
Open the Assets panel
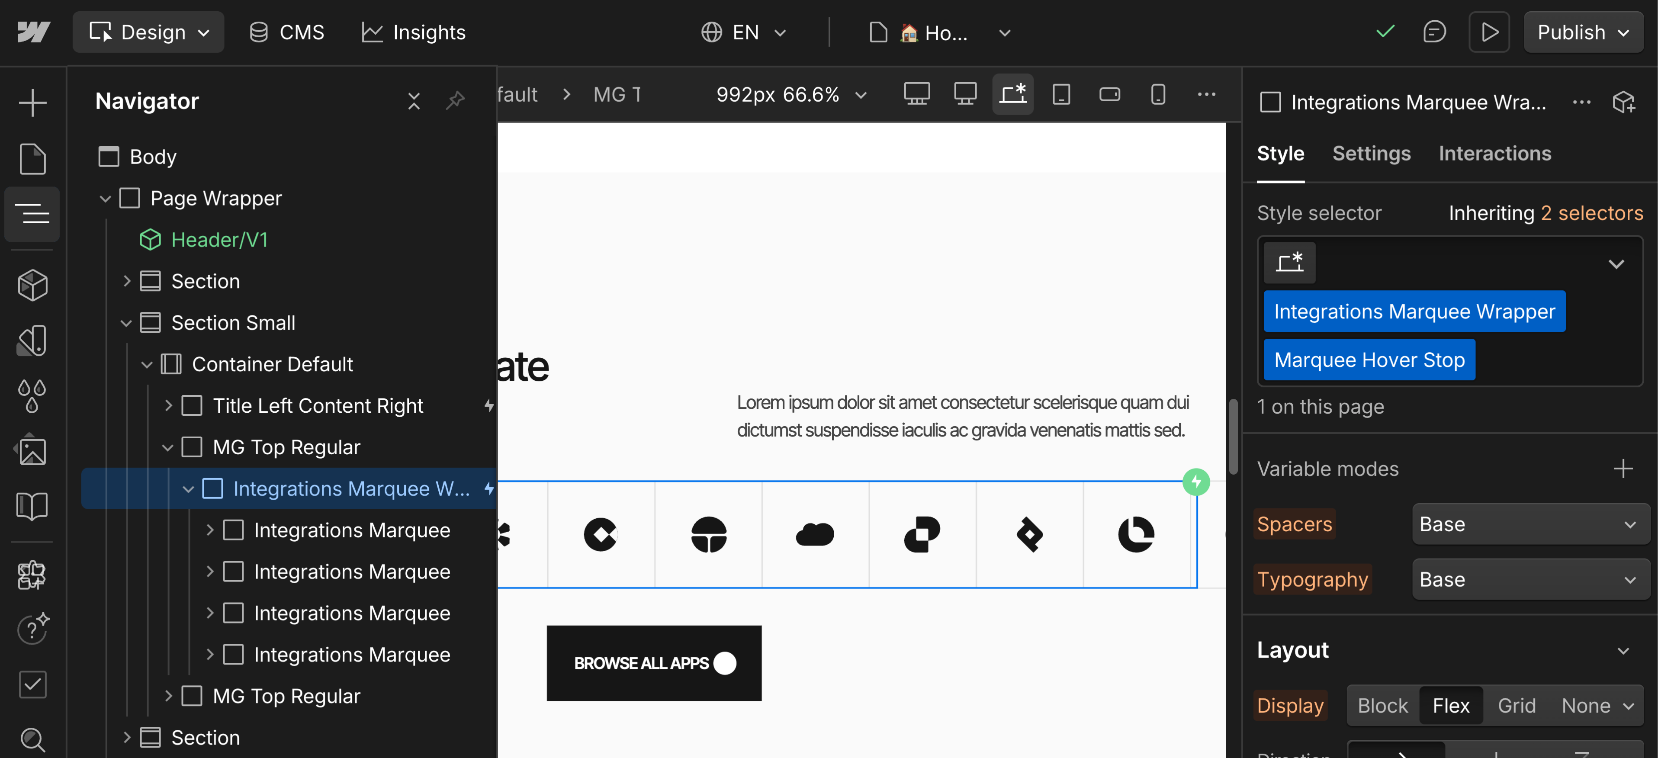click(32, 450)
